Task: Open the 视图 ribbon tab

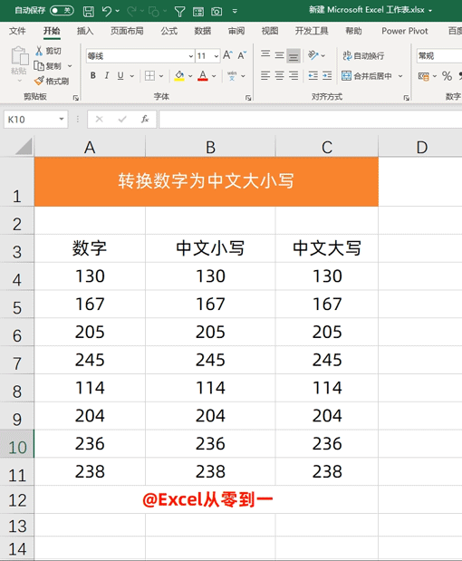Action: [270, 31]
